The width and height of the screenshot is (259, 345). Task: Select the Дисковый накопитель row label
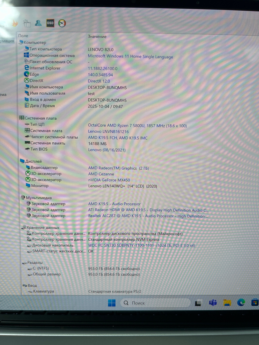(53, 245)
